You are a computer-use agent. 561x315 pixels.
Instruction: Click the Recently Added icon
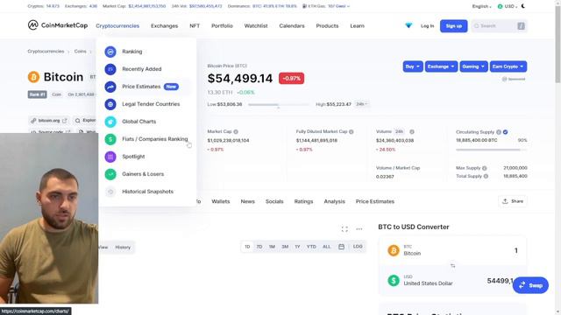point(110,69)
